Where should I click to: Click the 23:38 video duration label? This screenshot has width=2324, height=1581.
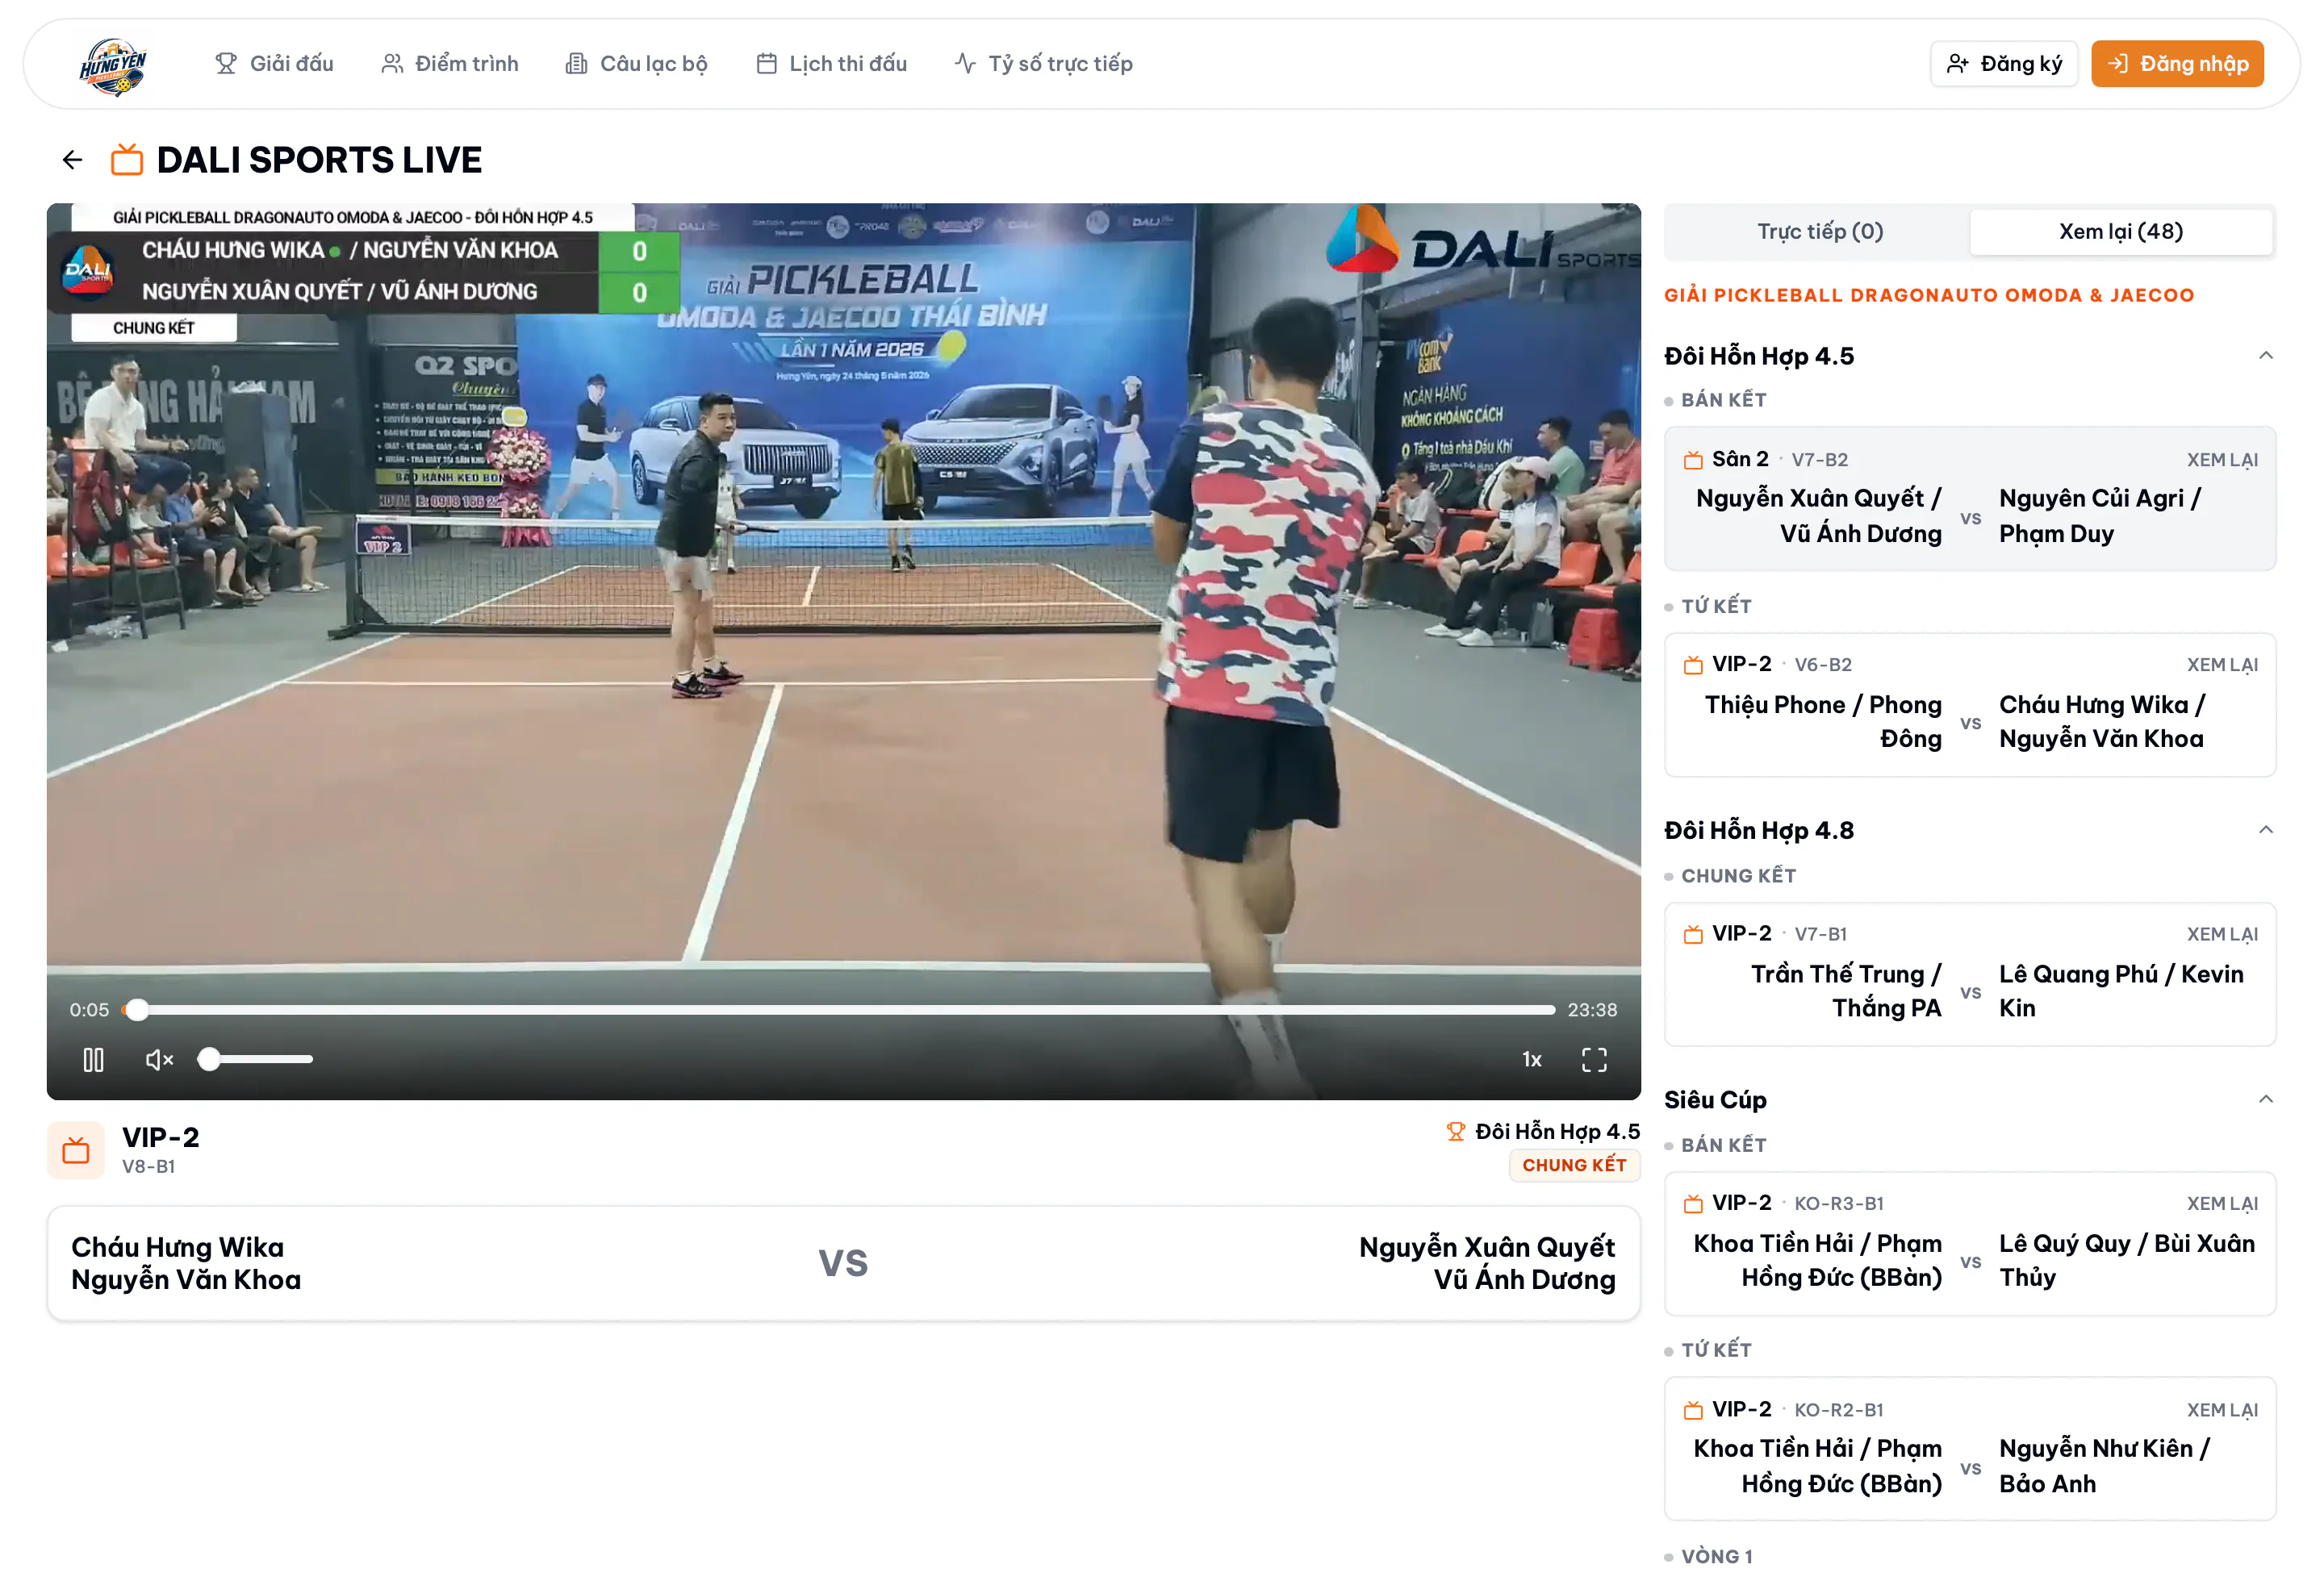1592,1011
